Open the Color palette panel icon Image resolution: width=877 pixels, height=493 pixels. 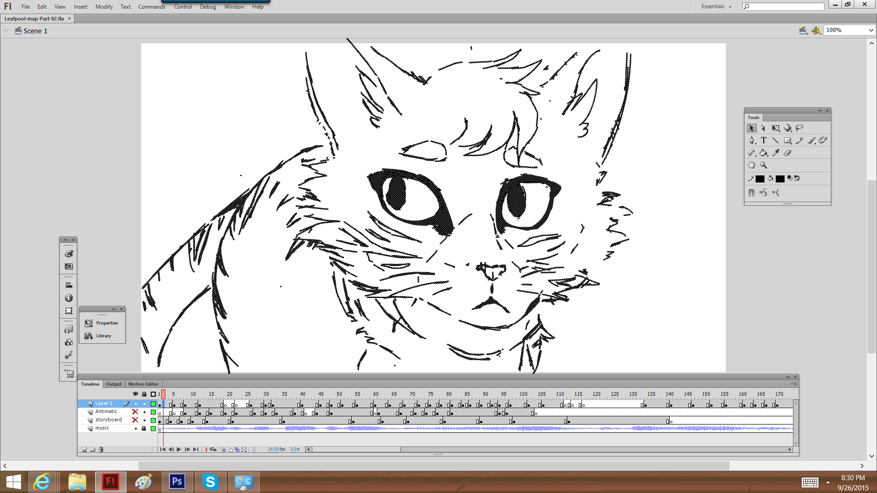69,254
